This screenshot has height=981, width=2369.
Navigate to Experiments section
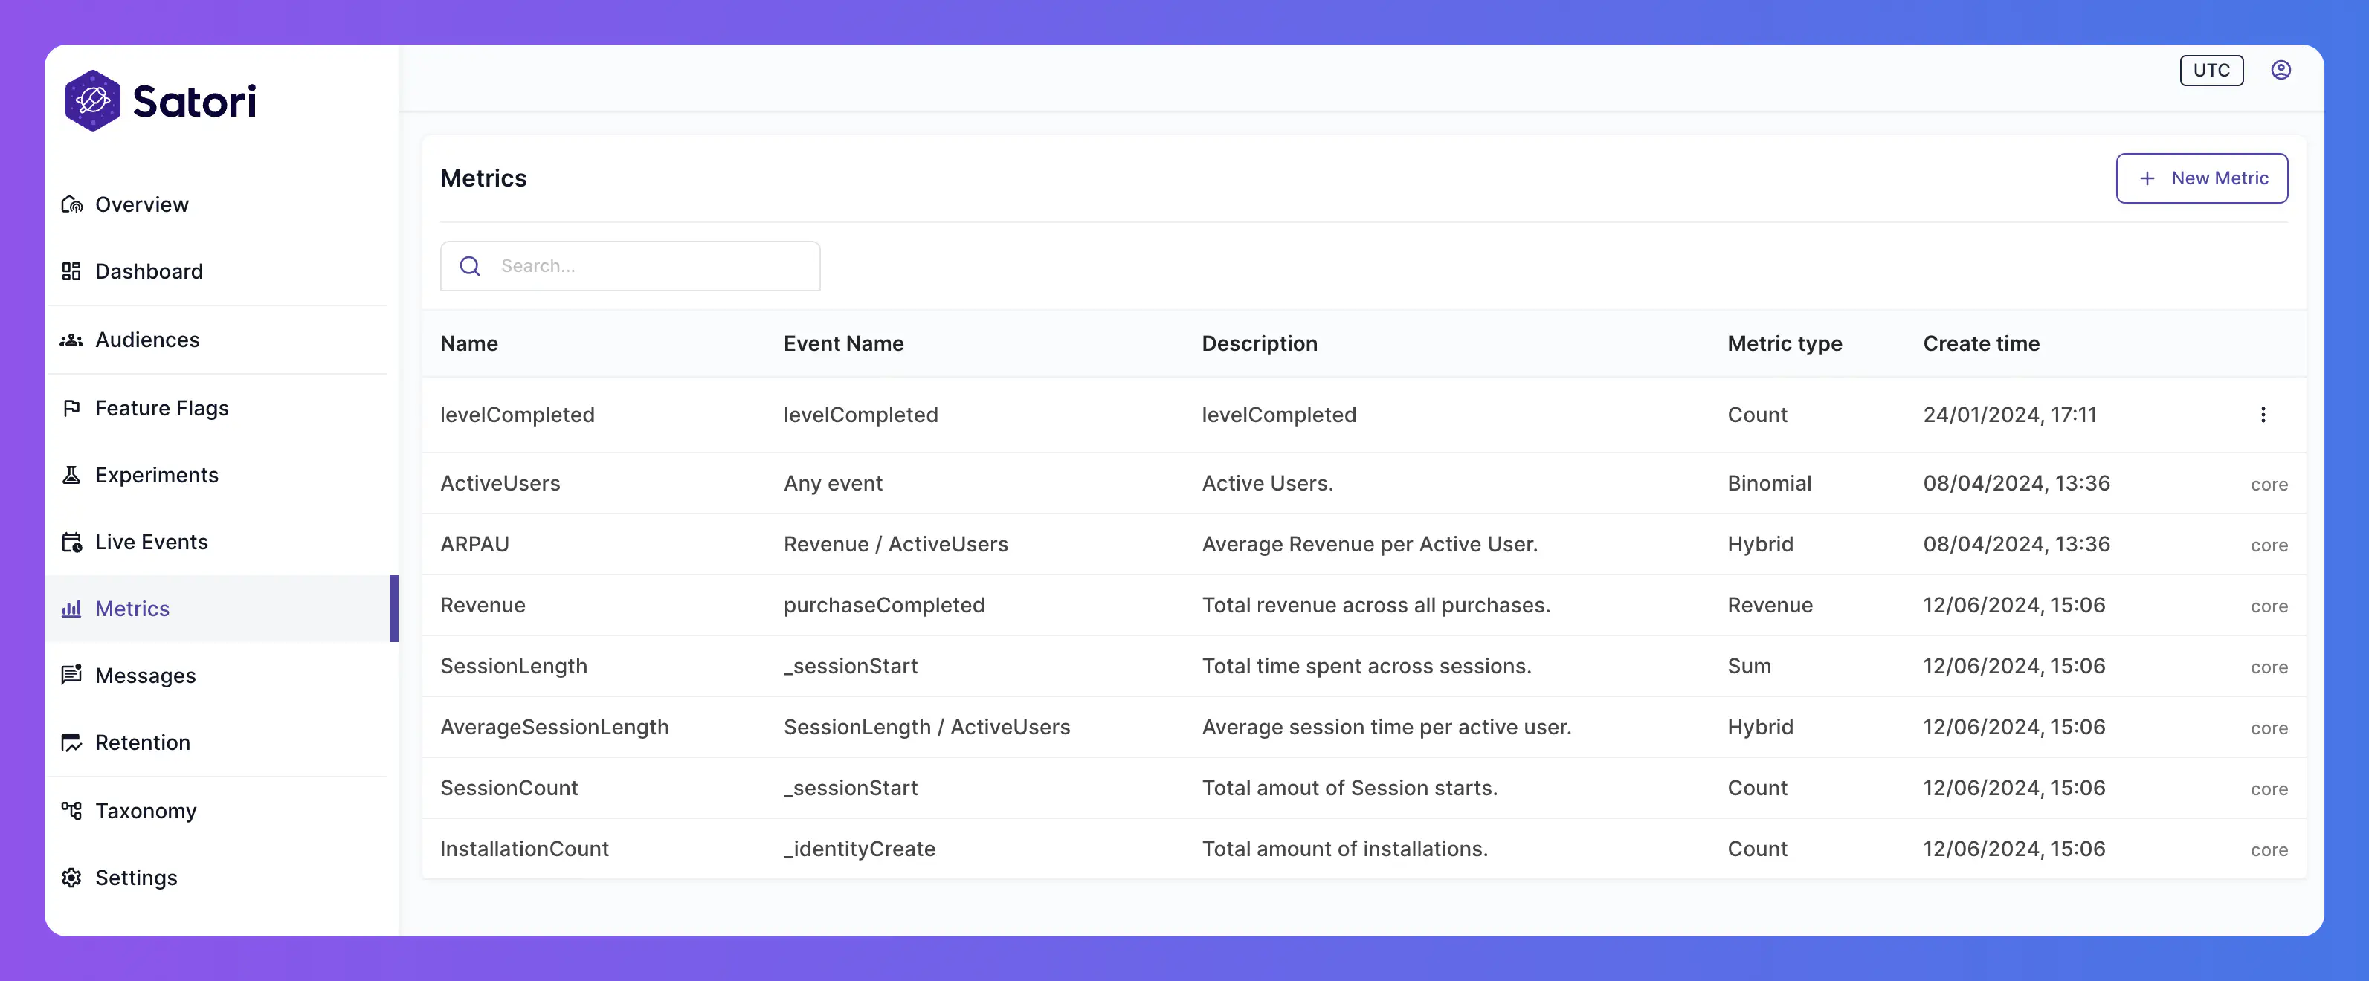[x=157, y=474]
